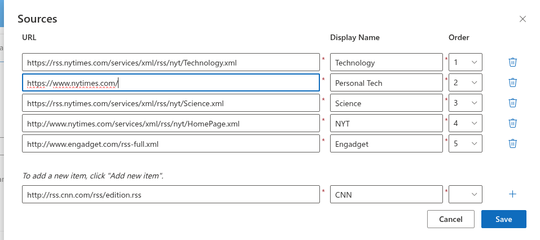Screen dimensions: 540x240
Task: Delete the Personal Tech source row
Action: (x=512, y=82)
